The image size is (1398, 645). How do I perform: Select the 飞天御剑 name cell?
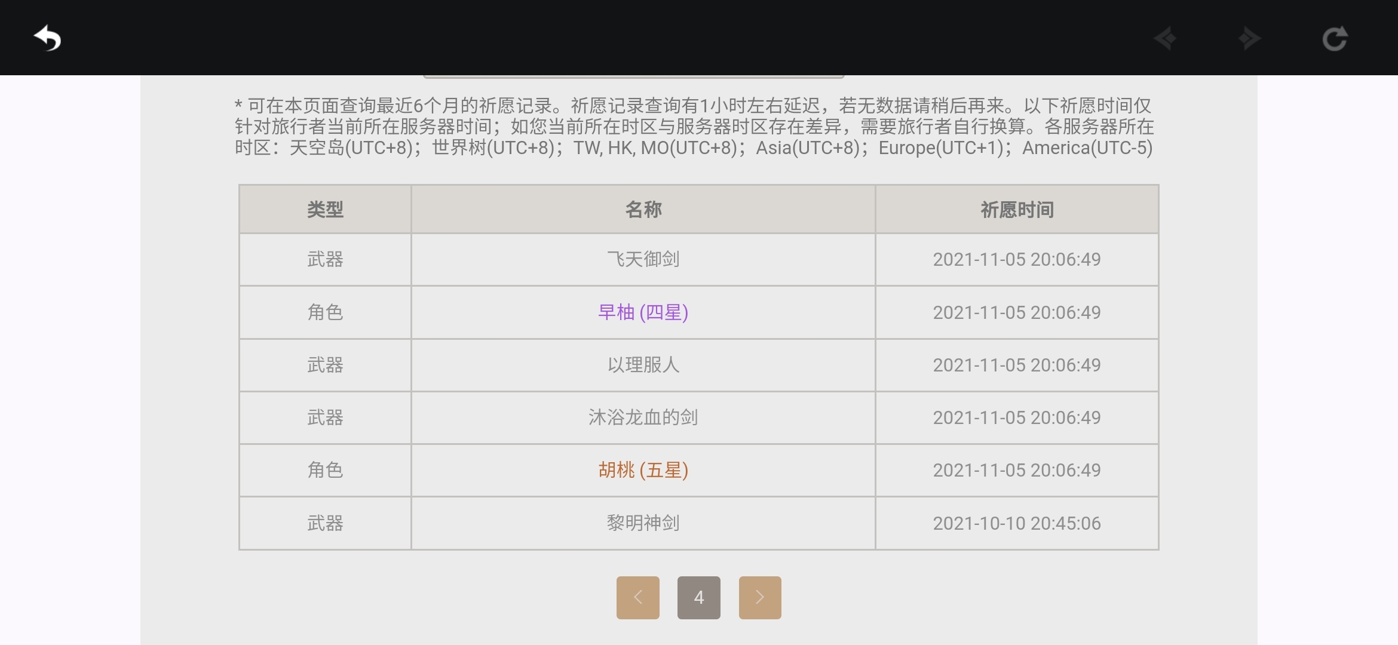(643, 259)
